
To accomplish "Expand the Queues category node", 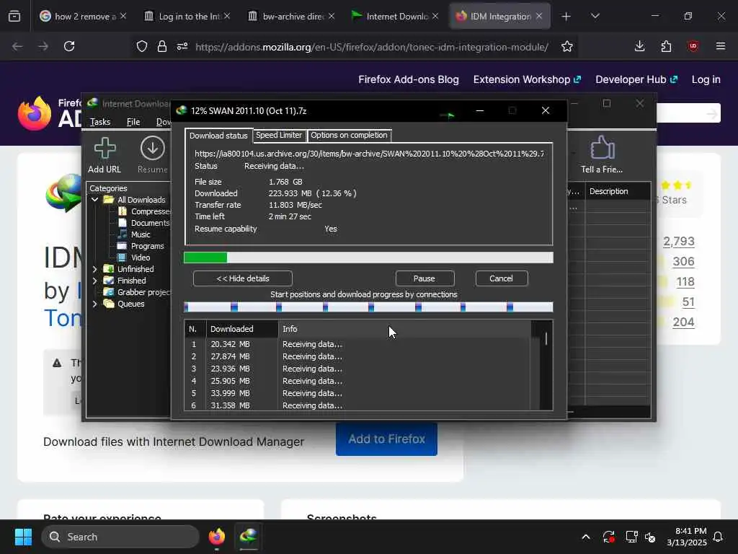I will pyautogui.click(x=94, y=304).
